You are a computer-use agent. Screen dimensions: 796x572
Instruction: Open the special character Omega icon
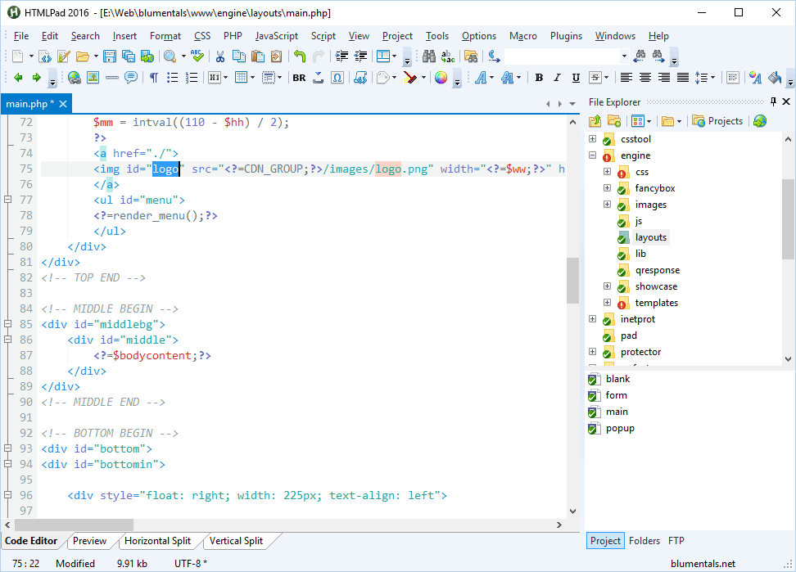pyautogui.click(x=337, y=78)
